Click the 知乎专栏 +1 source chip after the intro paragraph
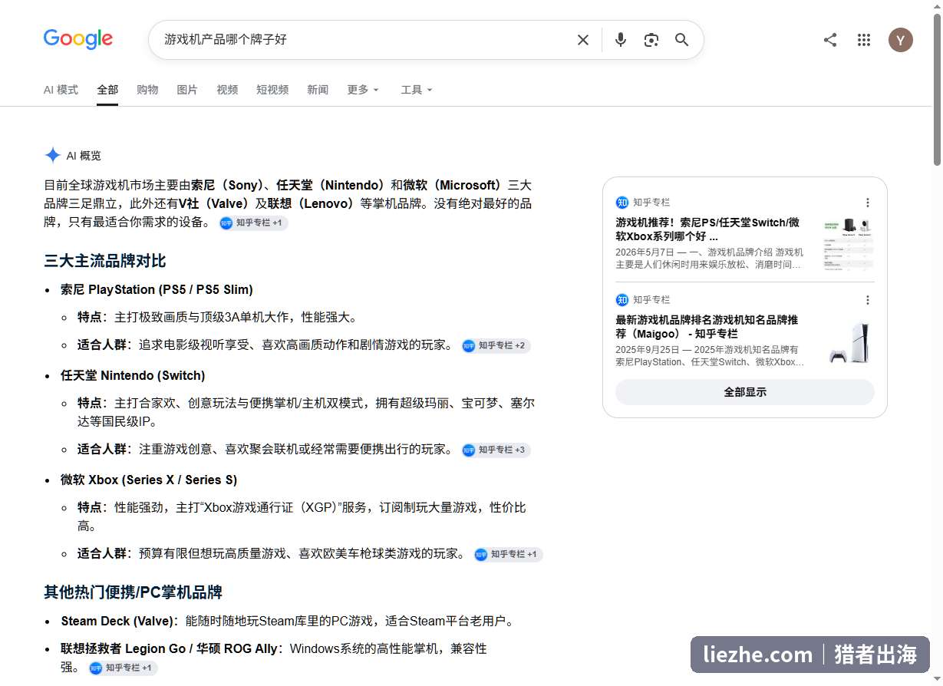 click(253, 223)
